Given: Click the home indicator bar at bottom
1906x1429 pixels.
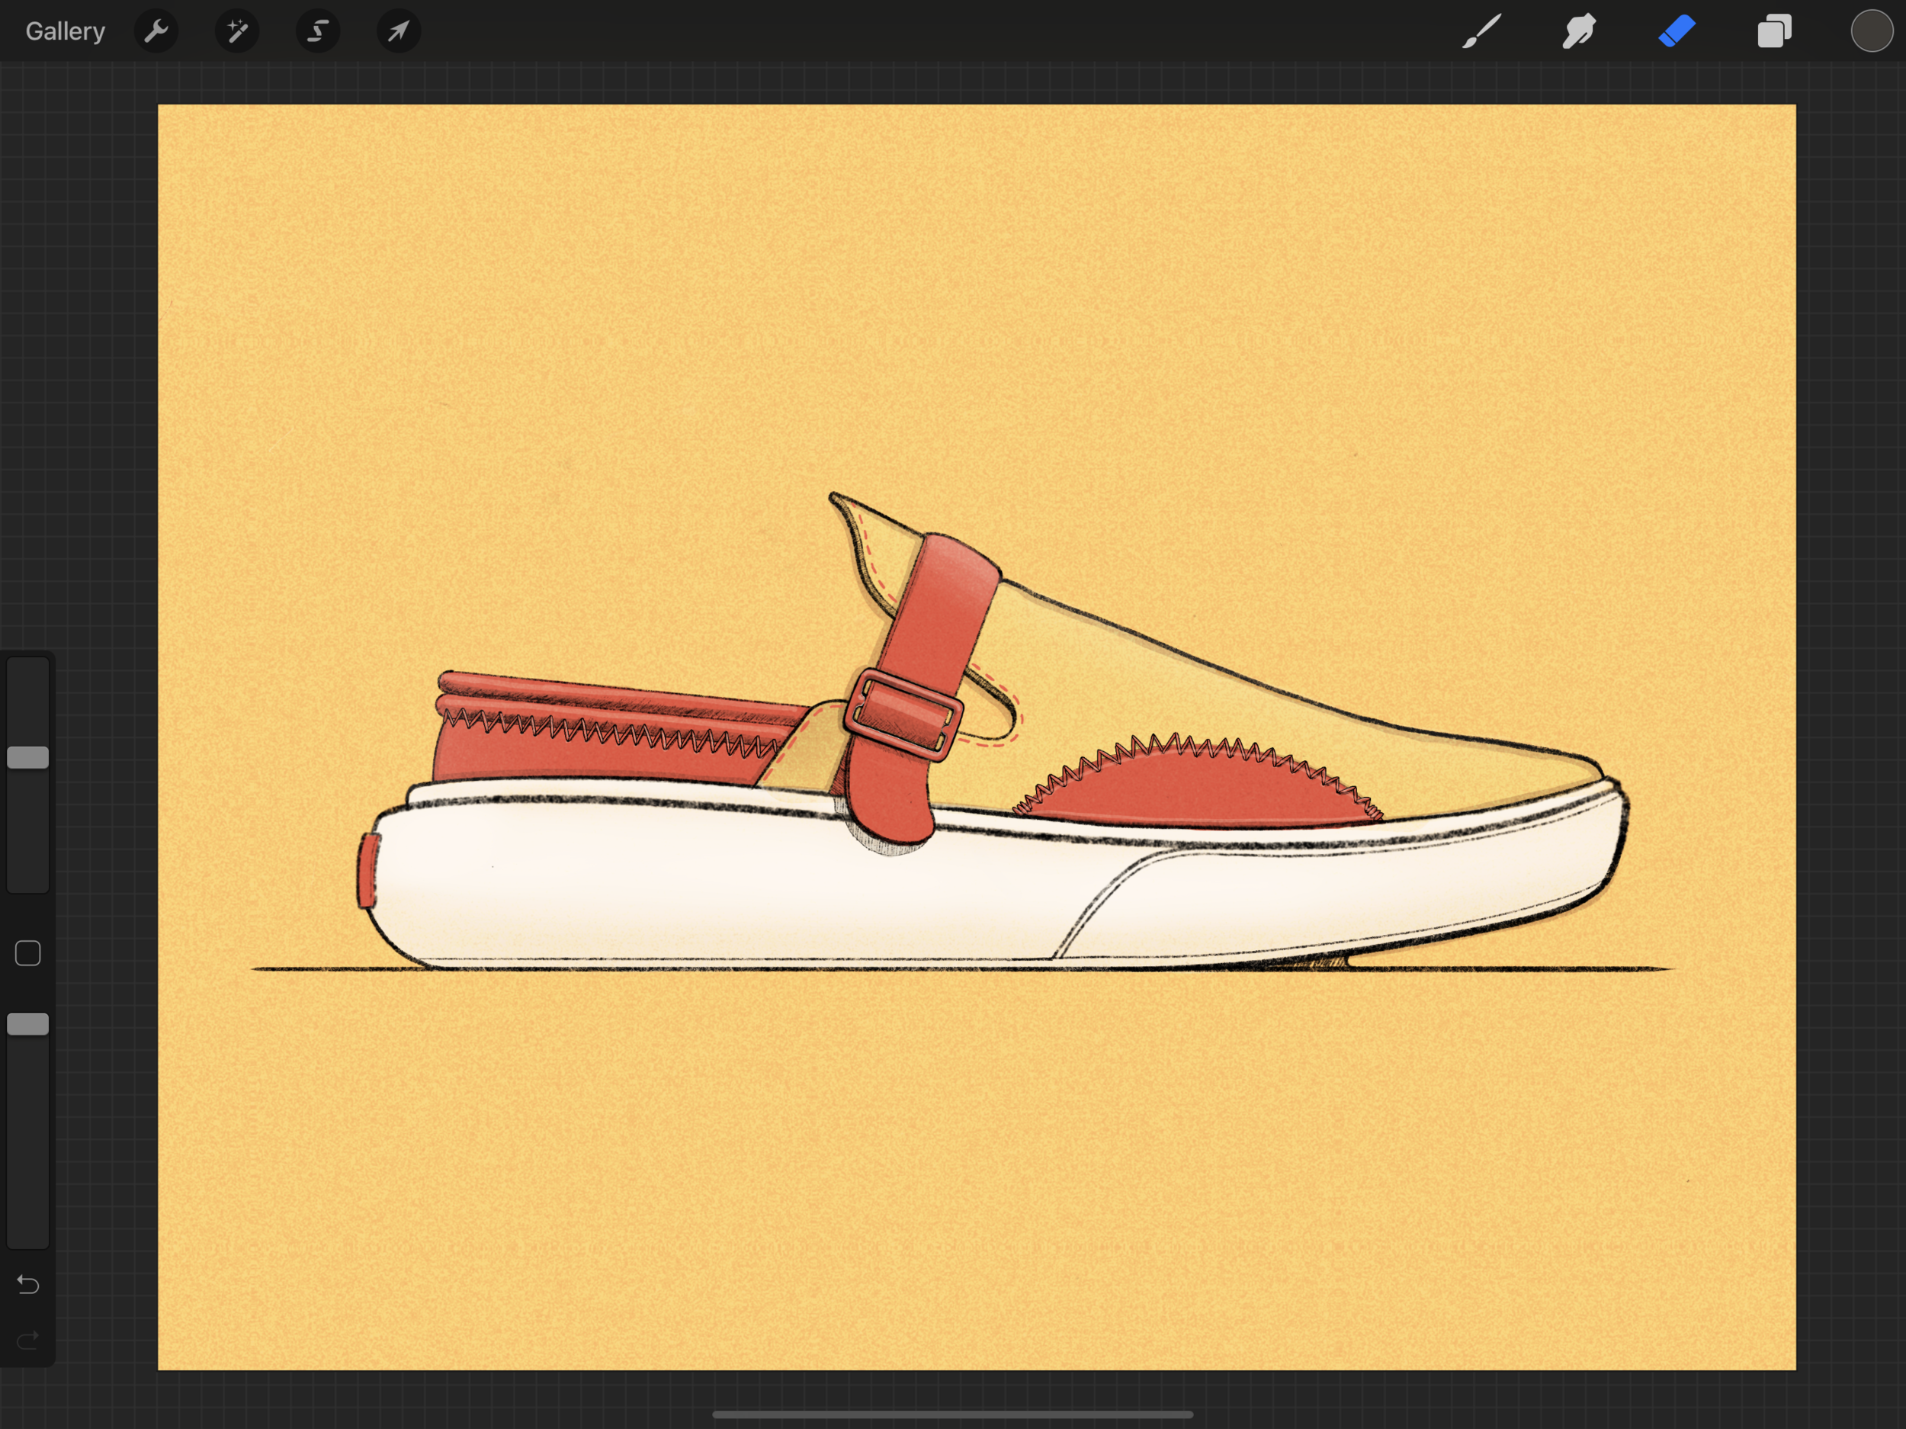Looking at the screenshot, I should coord(952,1415).
